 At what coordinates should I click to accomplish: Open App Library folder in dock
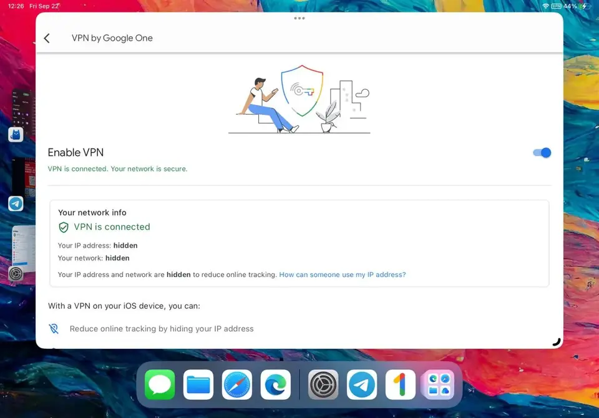pos(439,384)
